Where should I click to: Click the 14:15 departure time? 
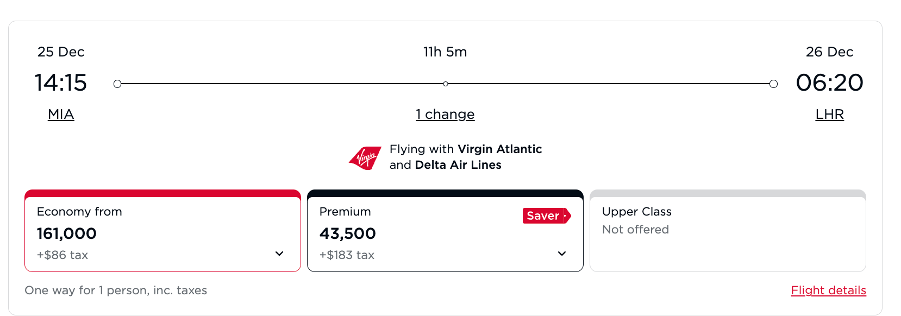(61, 83)
